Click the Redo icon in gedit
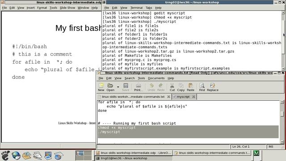The height and width of the screenshot is (161, 286). tap(161, 87)
